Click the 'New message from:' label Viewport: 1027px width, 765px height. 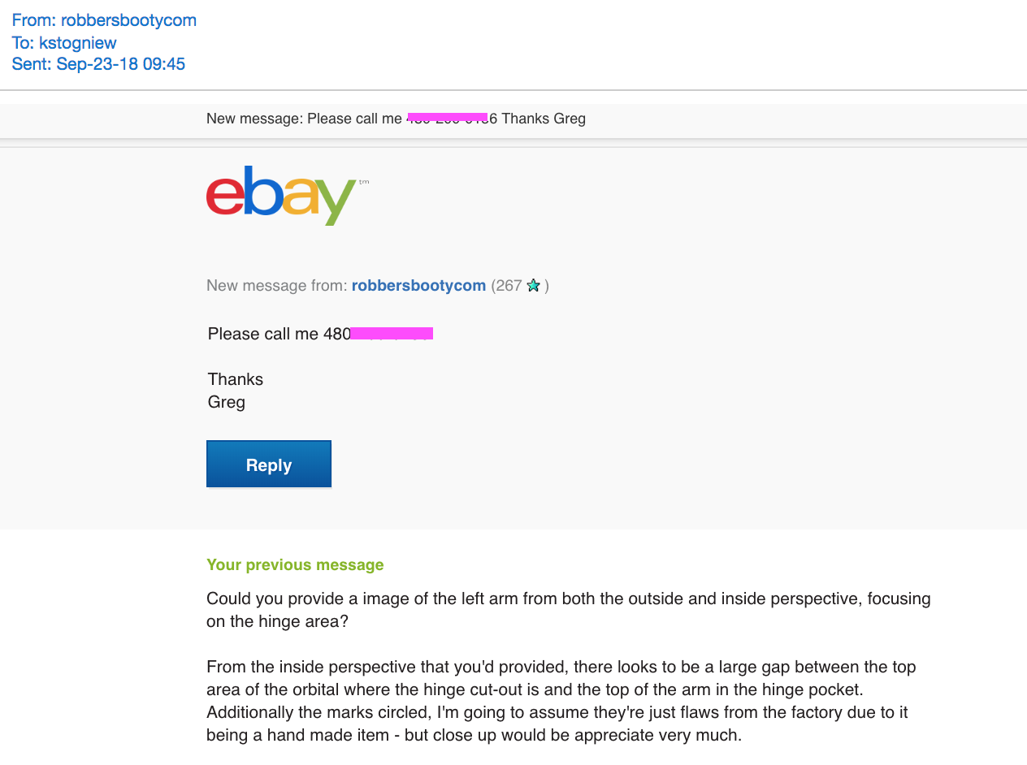(276, 286)
